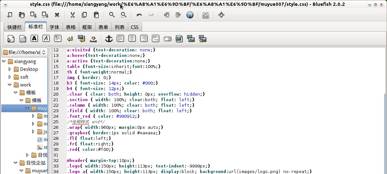Switch to the 表格 tab

pyautogui.click(x=71, y=27)
